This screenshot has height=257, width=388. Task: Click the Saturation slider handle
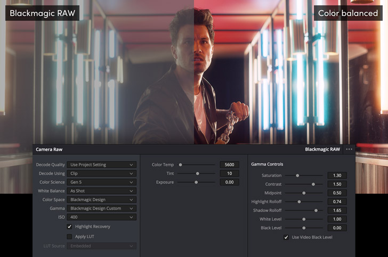(297, 176)
